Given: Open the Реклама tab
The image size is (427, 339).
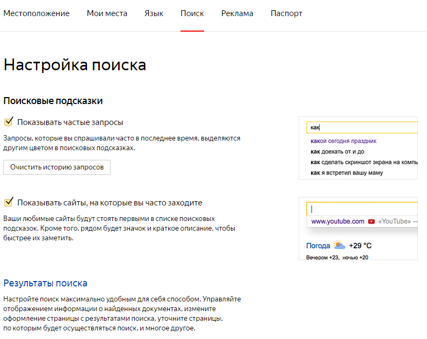Looking at the screenshot, I should 237,13.
